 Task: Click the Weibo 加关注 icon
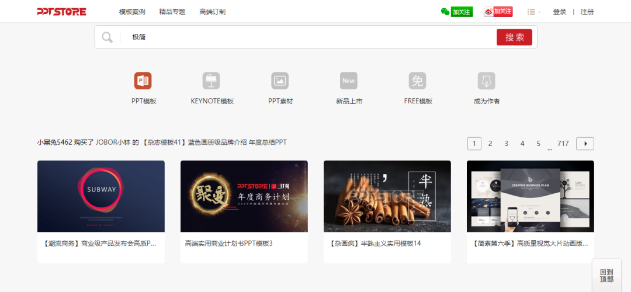(x=498, y=12)
